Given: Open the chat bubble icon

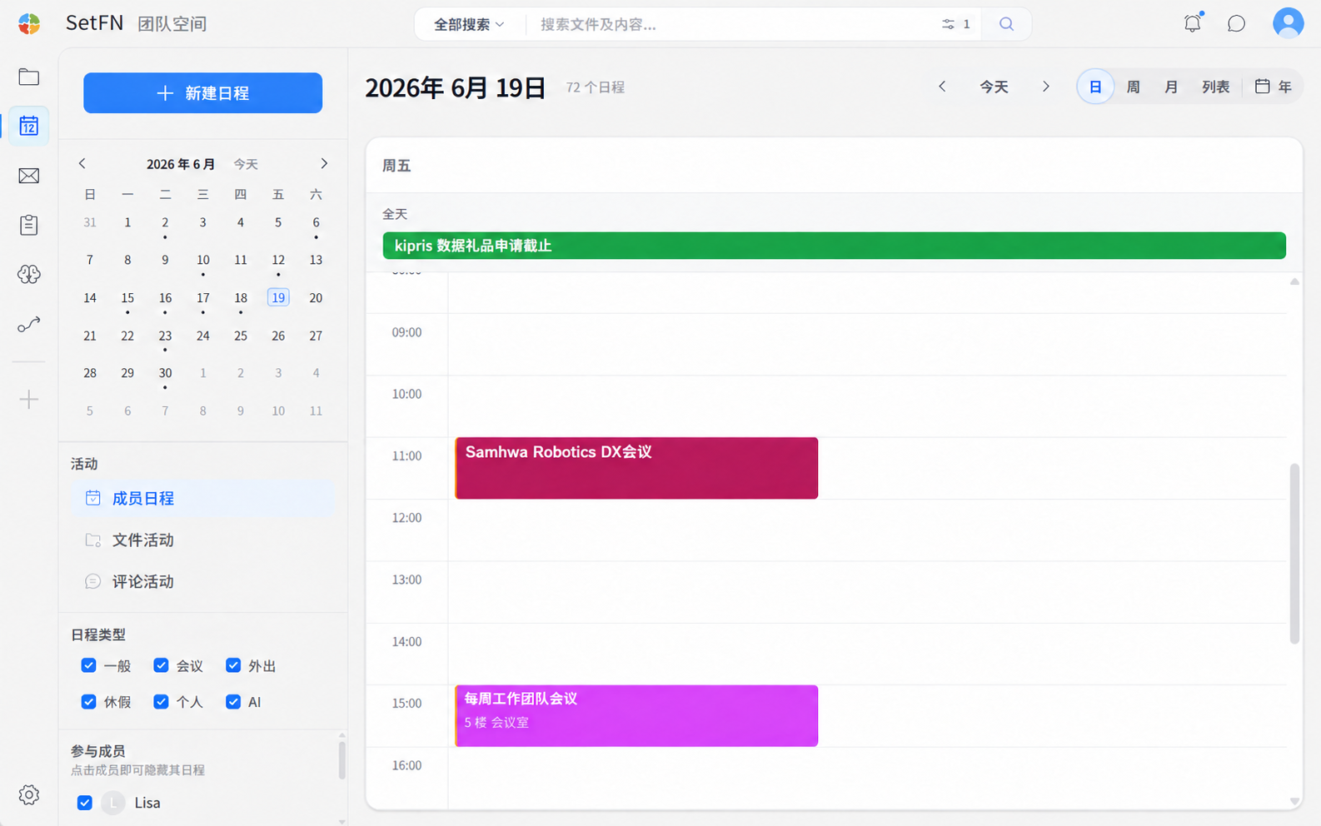Looking at the screenshot, I should pyautogui.click(x=1237, y=23).
